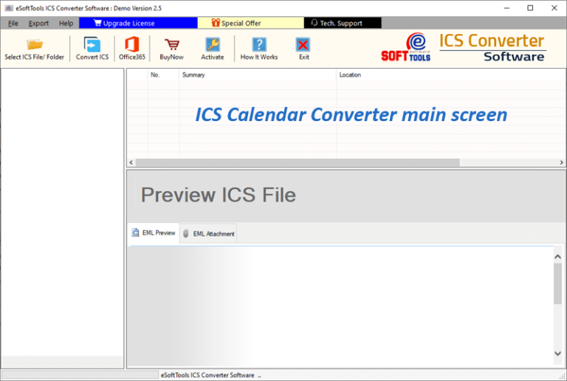This screenshot has height=381, width=567.
Task: Open BuyNow shopping cart
Action: 172,49
